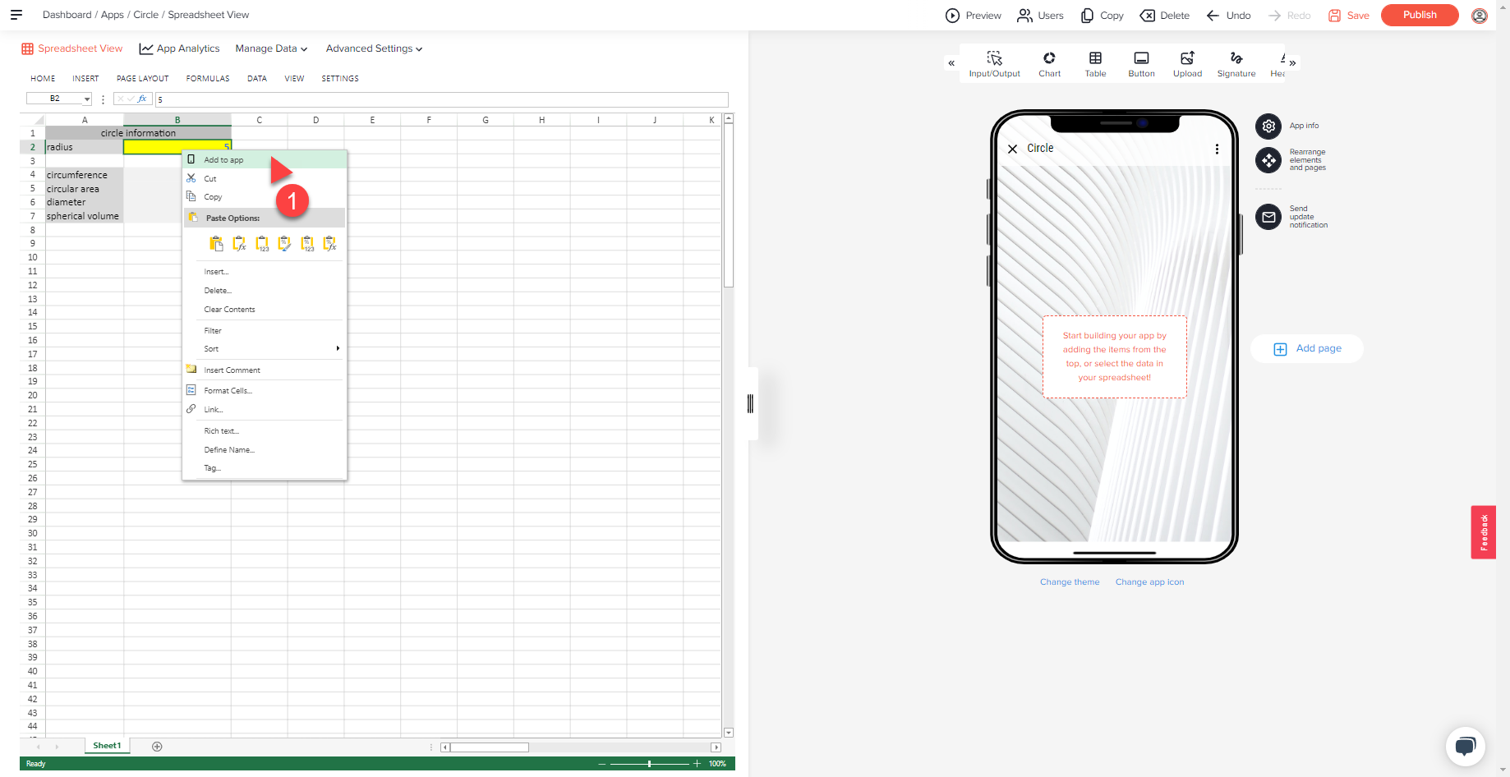Image resolution: width=1510 pixels, height=777 pixels.
Task: Add a Chart element
Action: point(1049,64)
